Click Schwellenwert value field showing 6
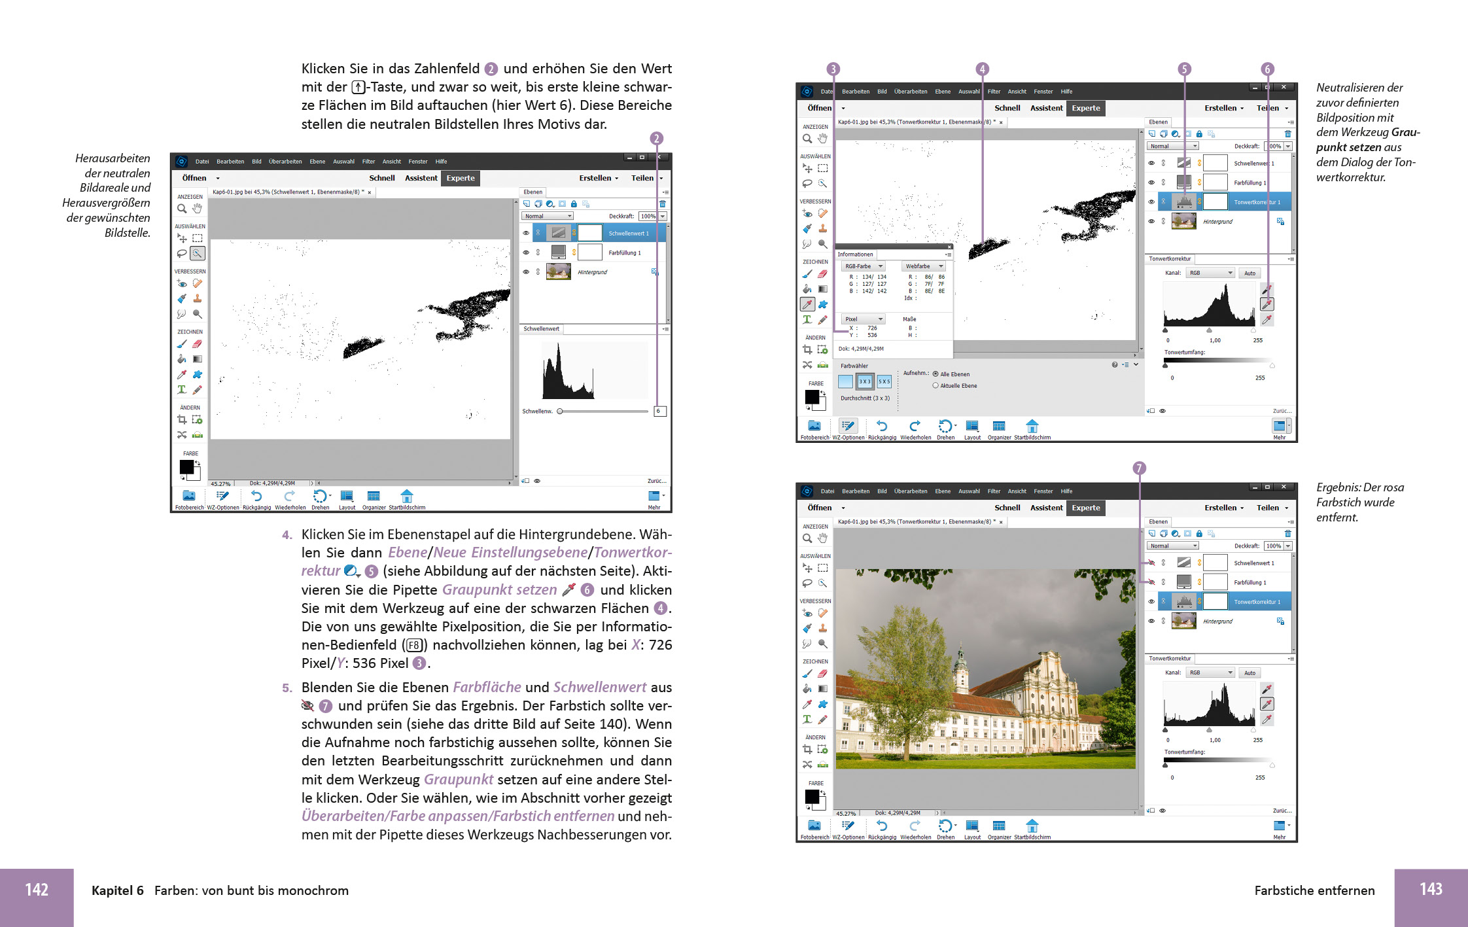1468x927 pixels. pos(659,411)
